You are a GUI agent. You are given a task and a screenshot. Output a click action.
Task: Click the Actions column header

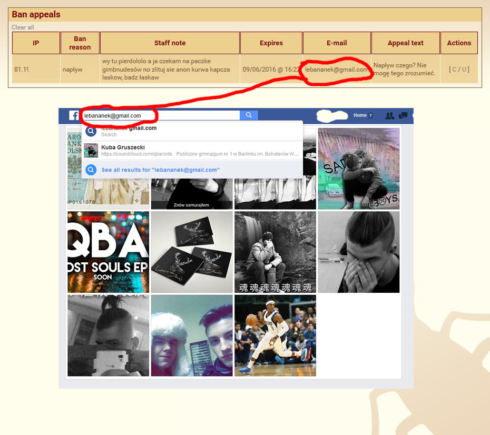[x=459, y=43]
